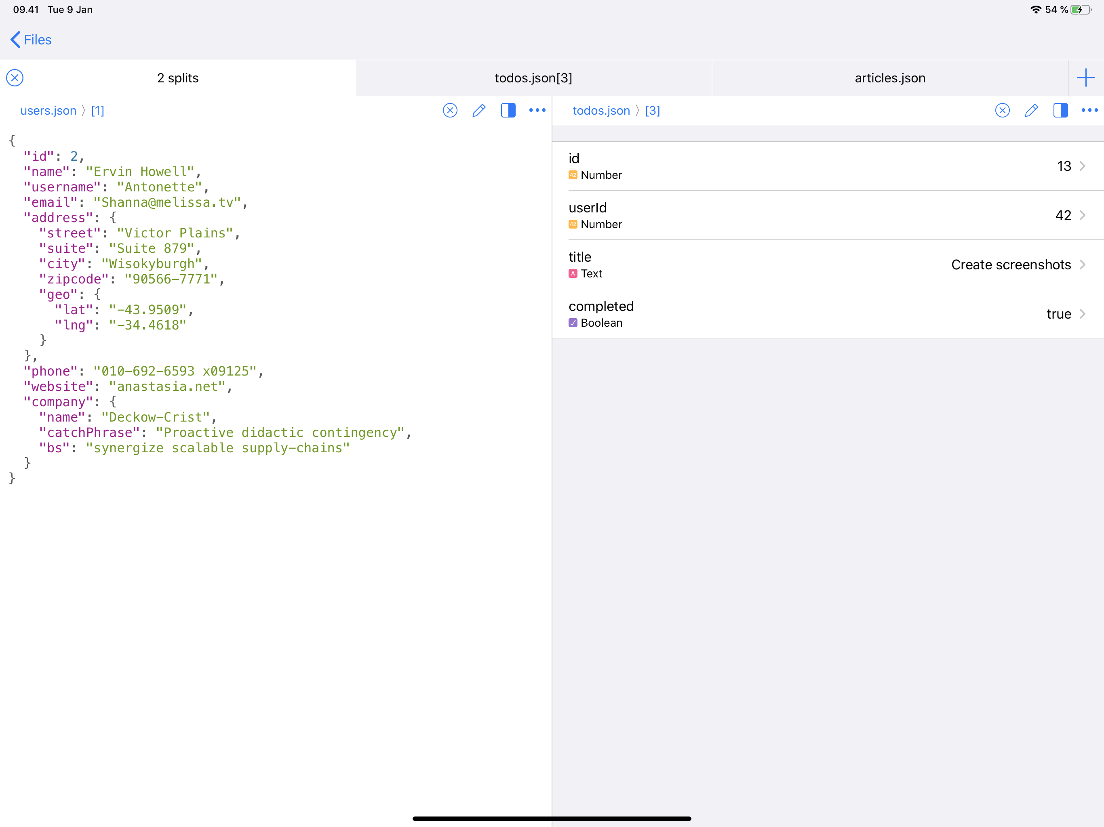Screen dimensions: 1104x827
Task: Edit todos.json with the pencil icon
Action: tap(1031, 110)
